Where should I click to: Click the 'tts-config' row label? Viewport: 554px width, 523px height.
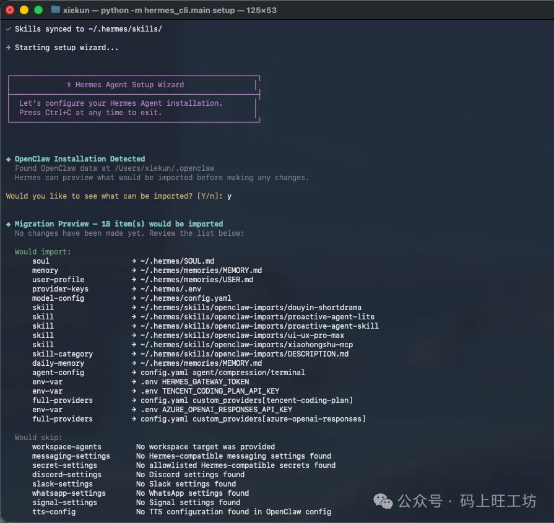54,512
